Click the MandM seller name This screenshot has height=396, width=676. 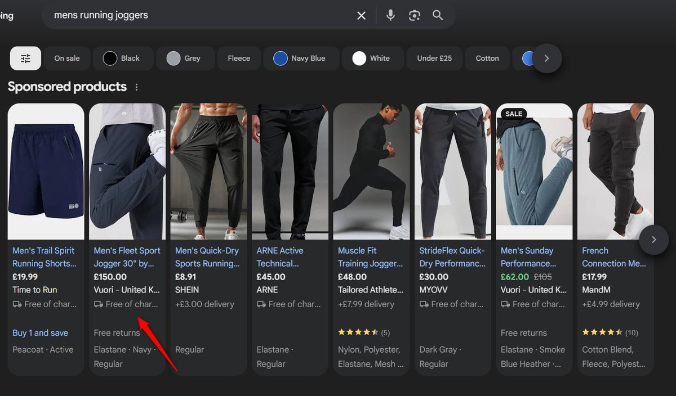[x=596, y=290]
